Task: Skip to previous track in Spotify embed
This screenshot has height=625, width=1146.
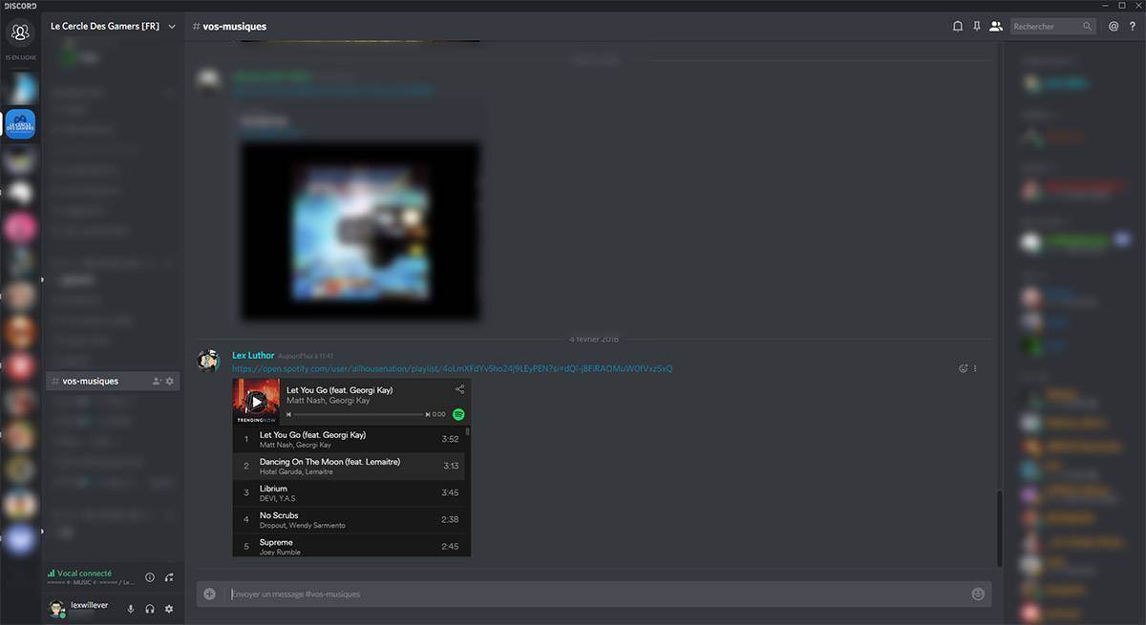Action: click(x=288, y=415)
